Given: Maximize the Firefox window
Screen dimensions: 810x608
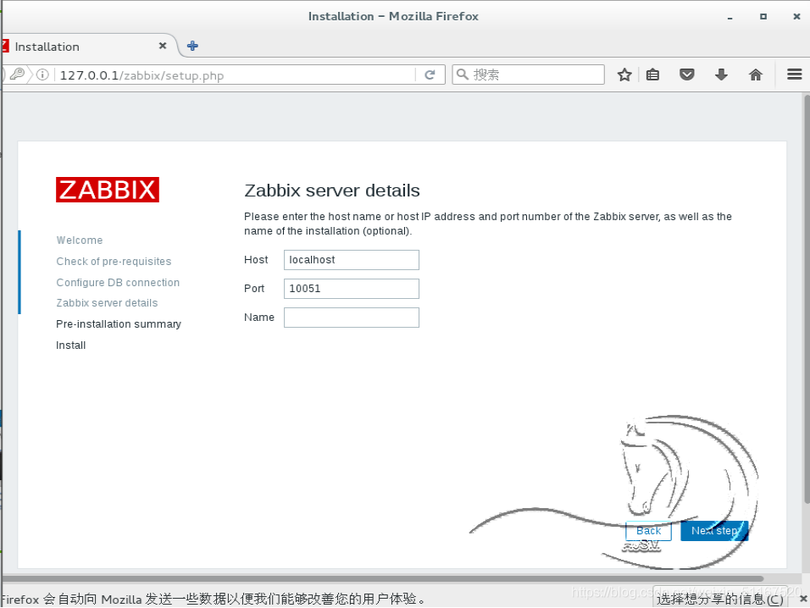Looking at the screenshot, I should coord(763,17).
